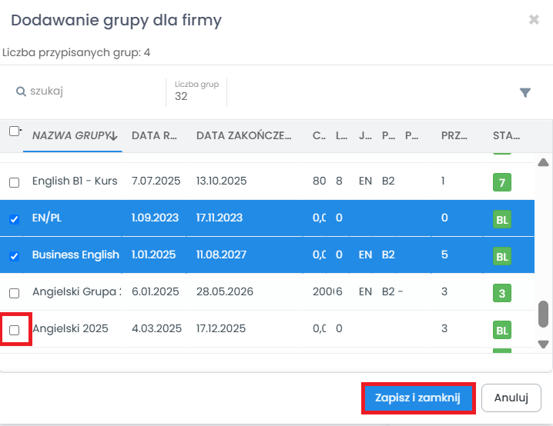Click the search magnifier icon
The width and height of the screenshot is (553, 426).
coord(21,92)
